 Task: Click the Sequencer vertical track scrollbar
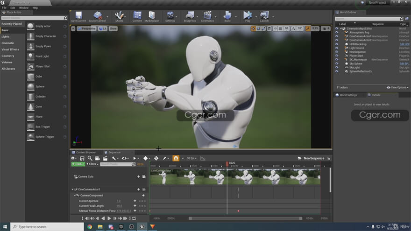(x=330, y=180)
